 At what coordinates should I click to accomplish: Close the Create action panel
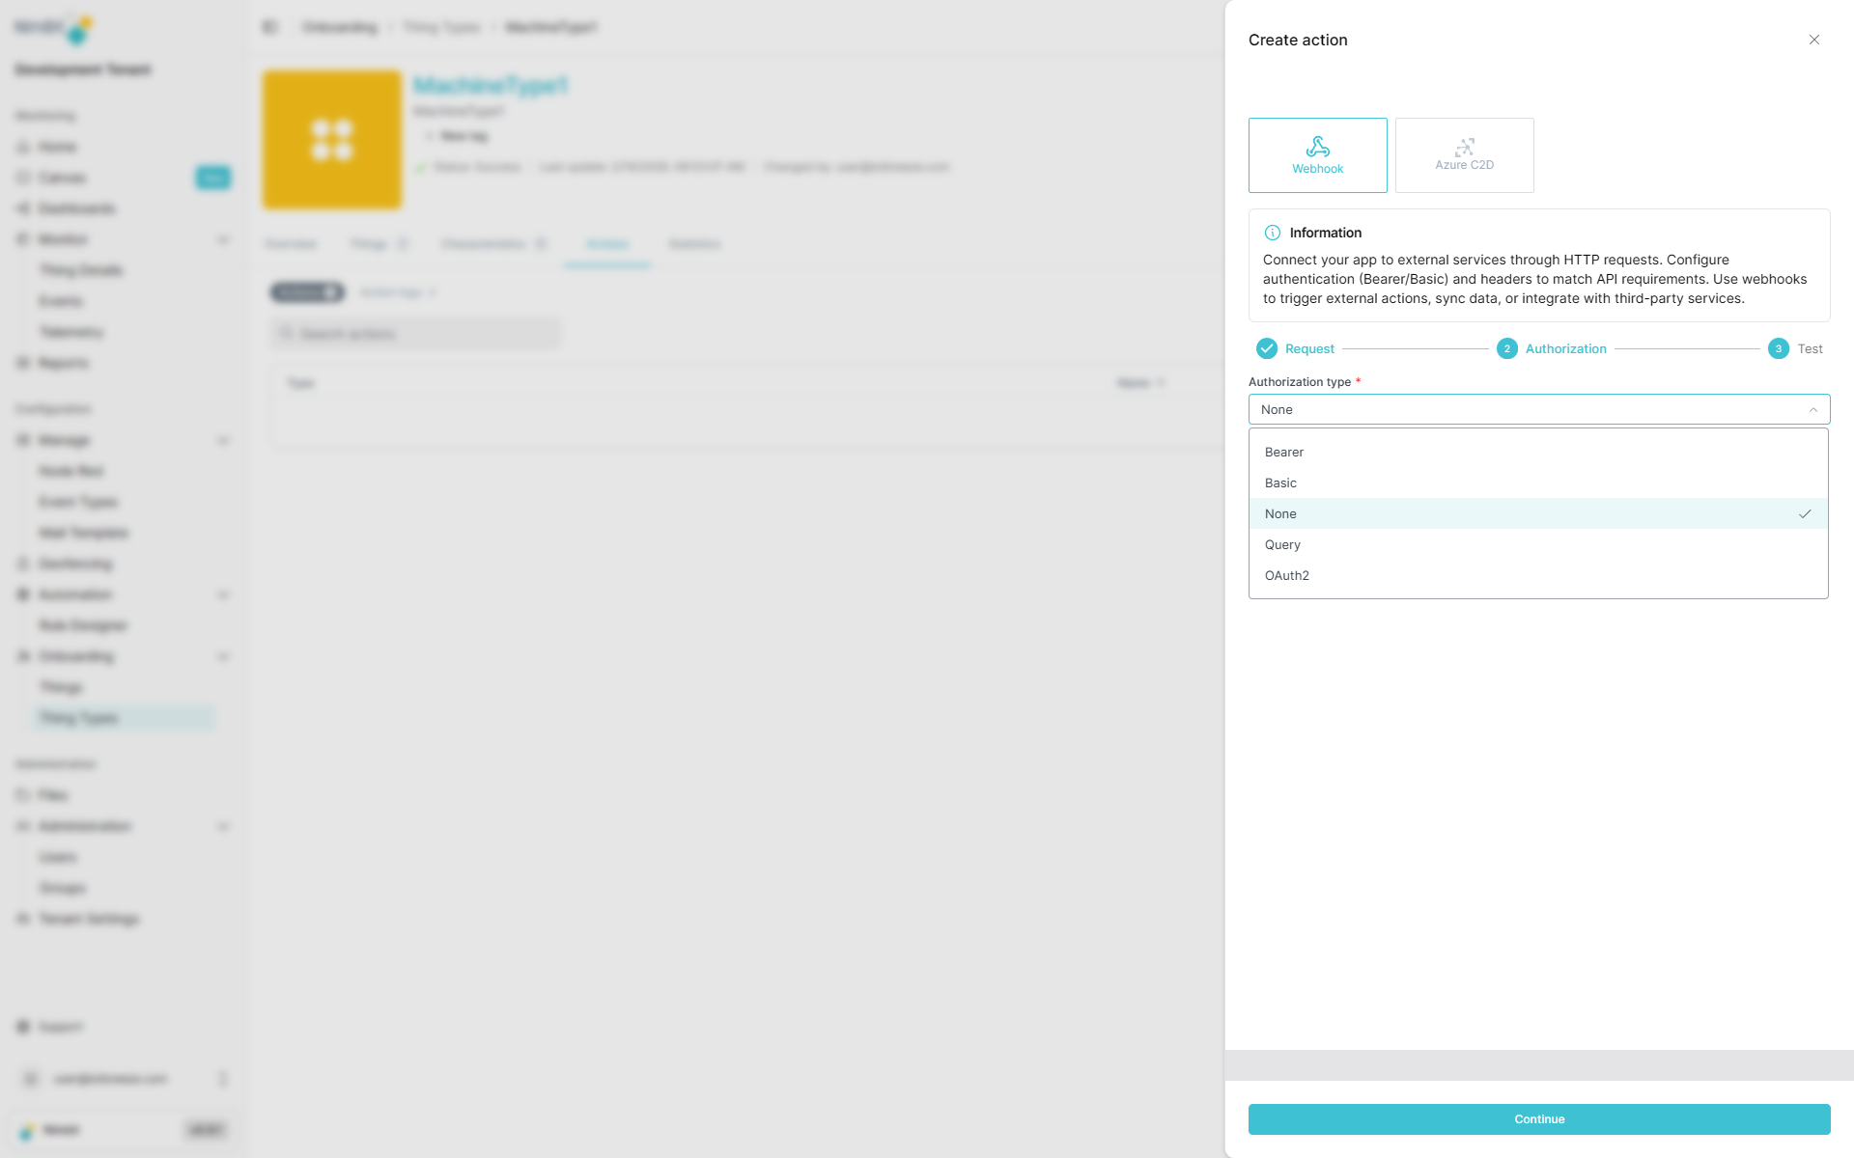1814,40
